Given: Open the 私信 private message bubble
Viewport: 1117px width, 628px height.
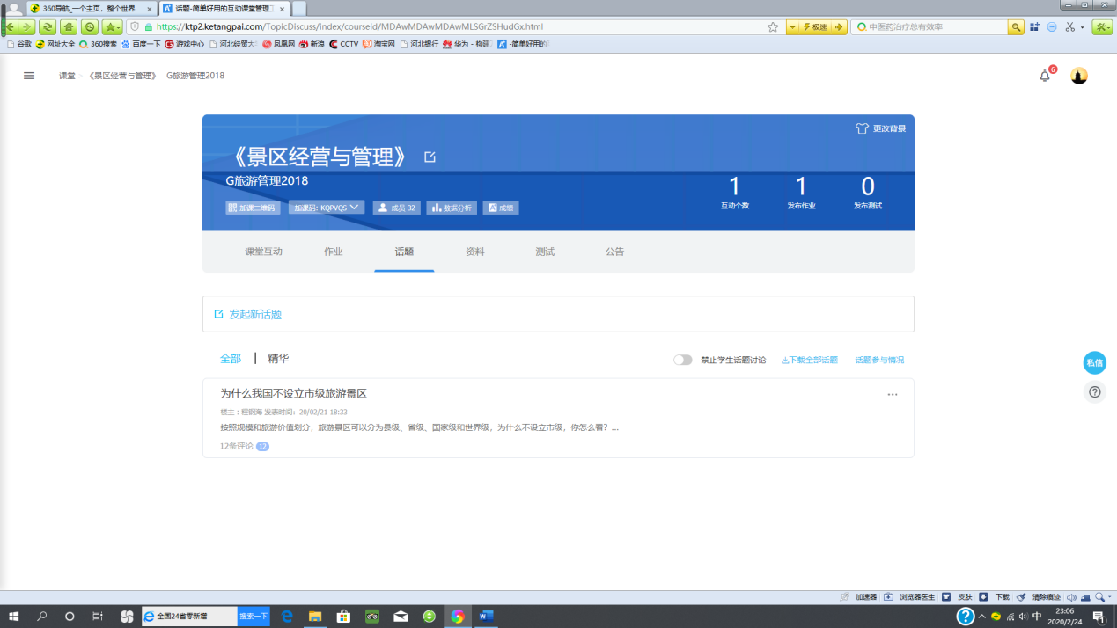Looking at the screenshot, I should pos(1094,362).
